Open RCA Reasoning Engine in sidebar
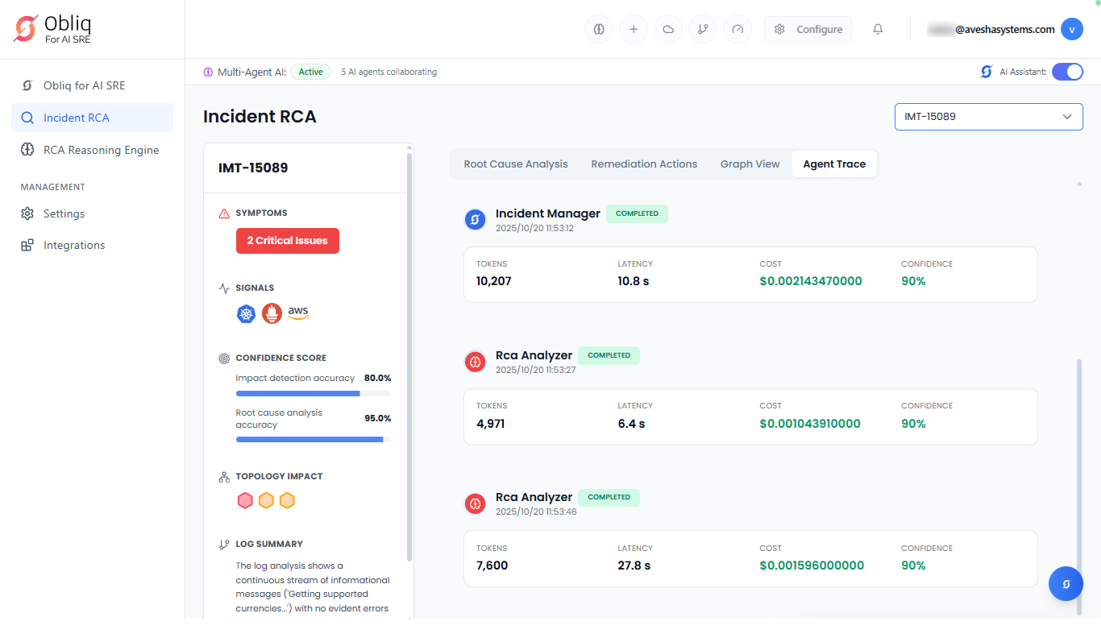 101,150
